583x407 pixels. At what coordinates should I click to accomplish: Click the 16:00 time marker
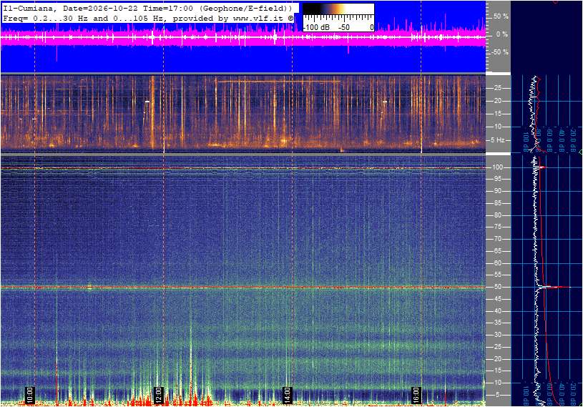coord(416,395)
